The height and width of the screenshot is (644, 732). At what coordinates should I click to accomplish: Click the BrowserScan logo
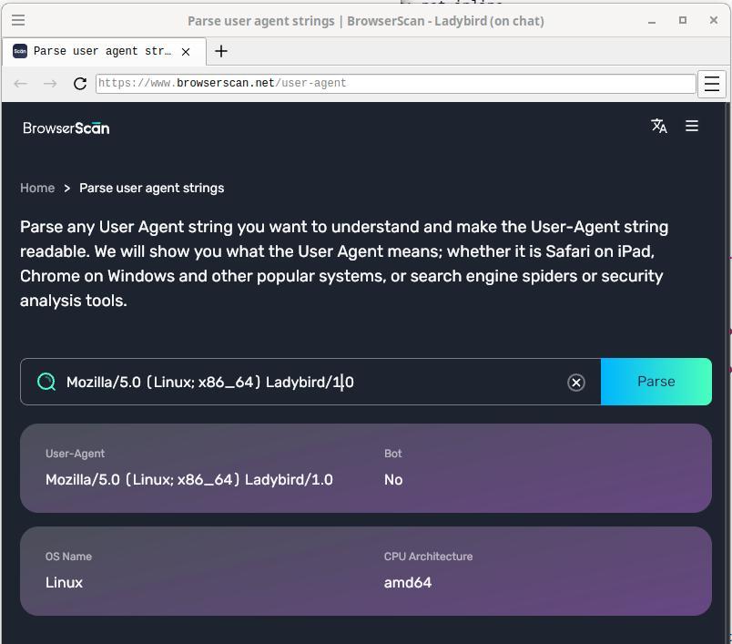tap(66, 128)
